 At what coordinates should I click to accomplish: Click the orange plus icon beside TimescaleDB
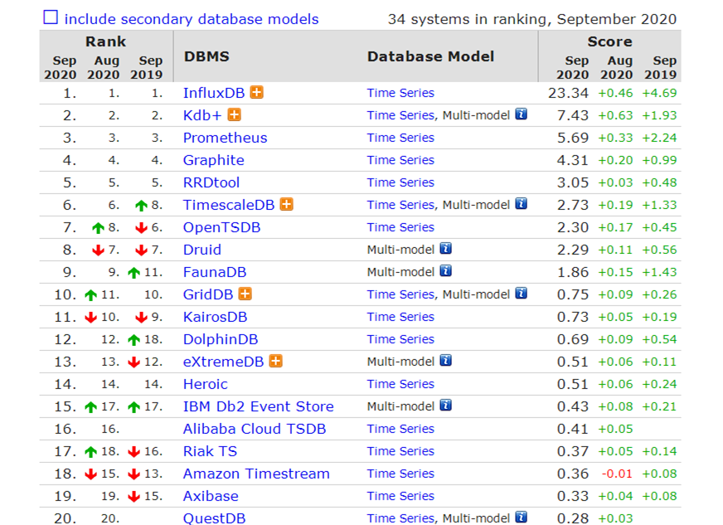[x=287, y=204]
